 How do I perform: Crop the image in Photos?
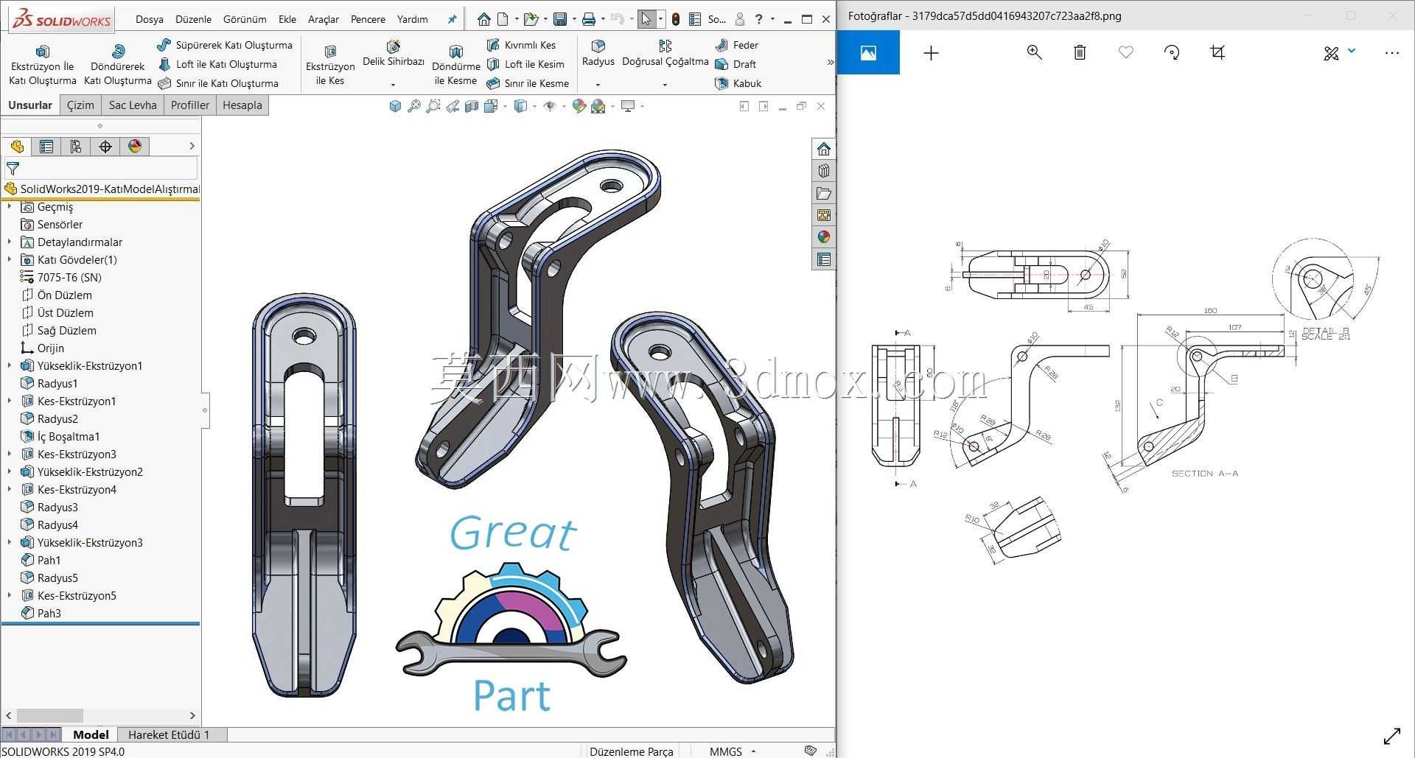(1217, 52)
